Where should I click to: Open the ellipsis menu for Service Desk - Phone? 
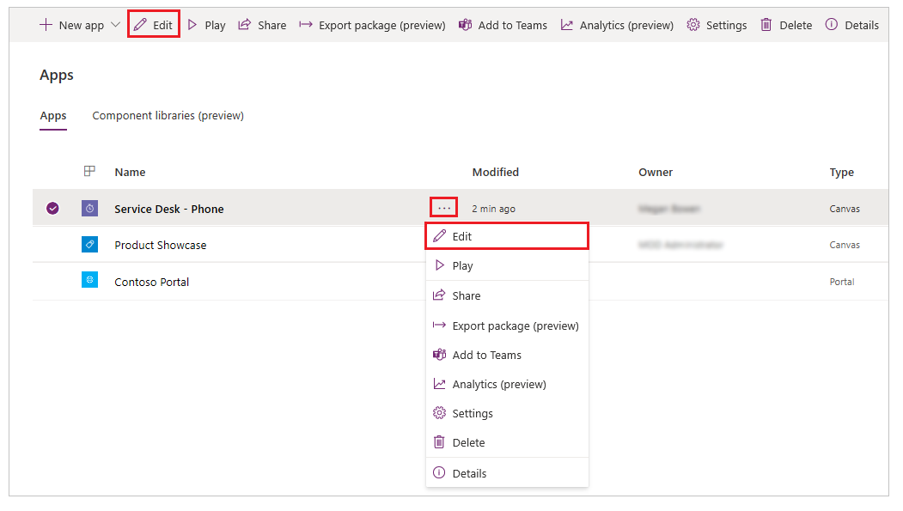pos(443,208)
